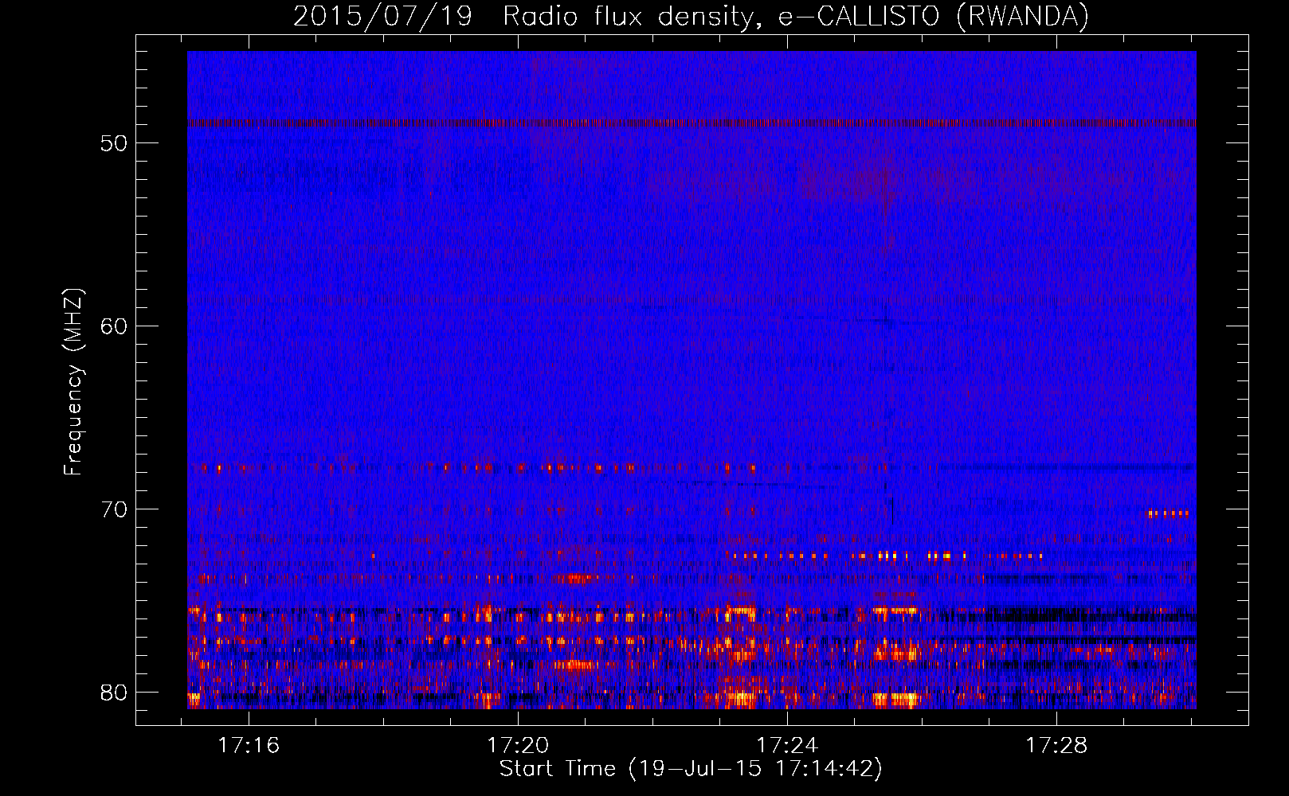1289x796 pixels.
Task: Click the 80 frequency tick label
Action: [x=115, y=693]
